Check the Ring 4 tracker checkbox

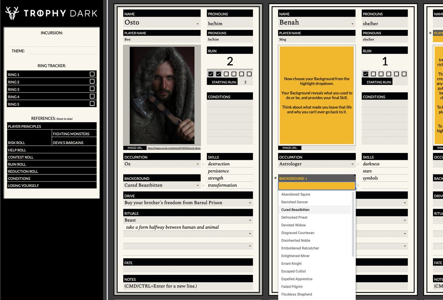pyautogui.click(x=92, y=96)
